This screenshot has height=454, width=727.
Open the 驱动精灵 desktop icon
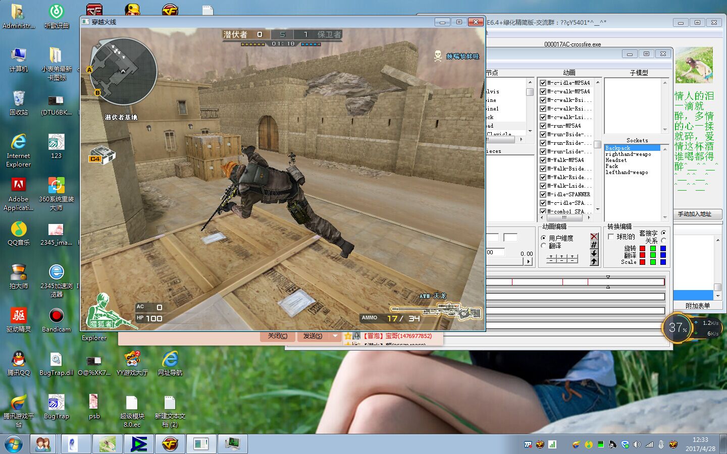[x=18, y=320]
